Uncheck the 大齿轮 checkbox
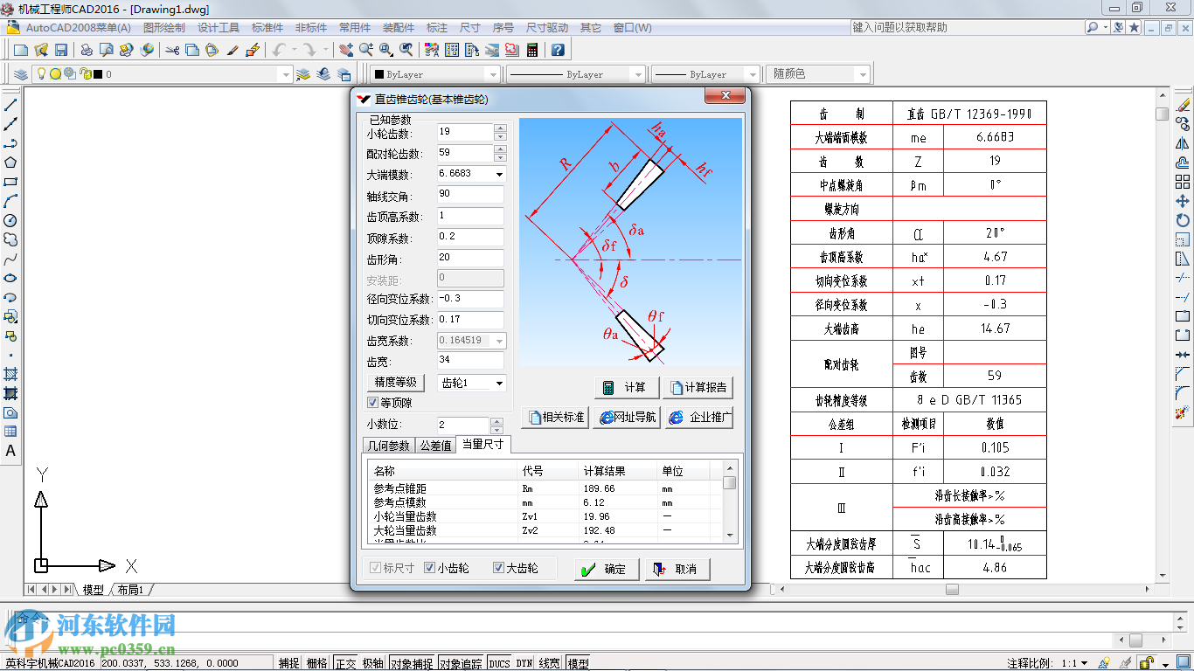Screen dimensions: 1194x671 coord(499,568)
